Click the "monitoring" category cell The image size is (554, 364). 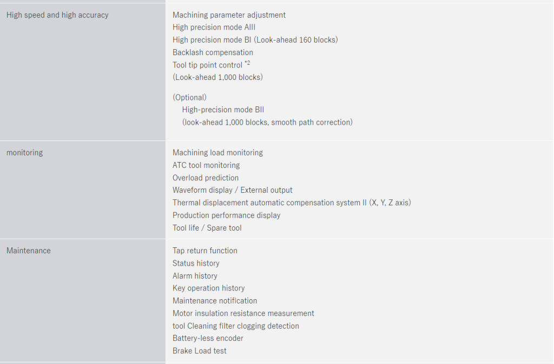click(x=25, y=153)
